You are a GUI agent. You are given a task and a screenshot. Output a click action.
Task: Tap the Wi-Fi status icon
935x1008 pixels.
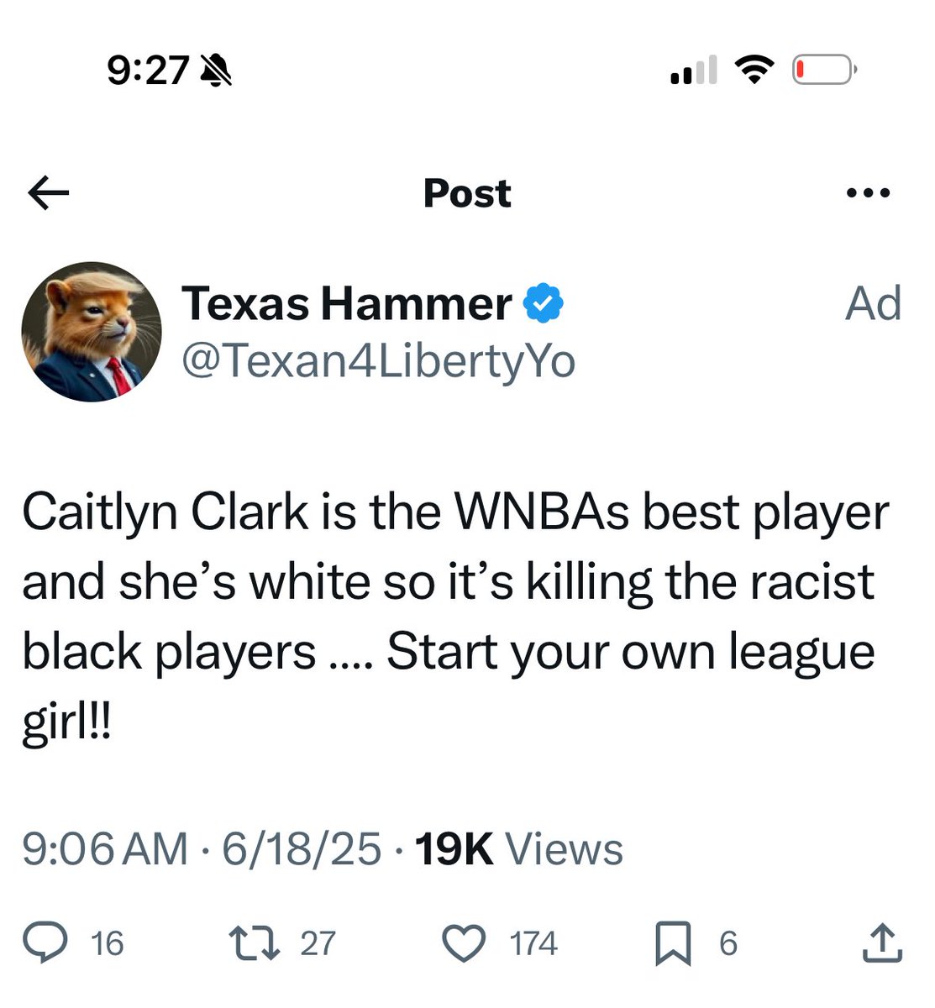click(x=754, y=70)
